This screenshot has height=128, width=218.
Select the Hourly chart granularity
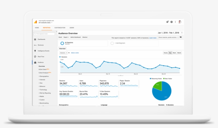(x=166, y=53)
